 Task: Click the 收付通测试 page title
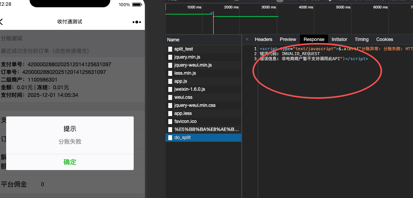70,22
